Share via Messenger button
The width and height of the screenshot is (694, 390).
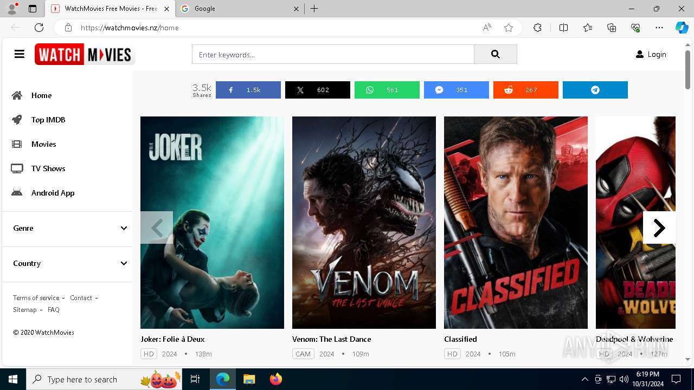point(457,90)
